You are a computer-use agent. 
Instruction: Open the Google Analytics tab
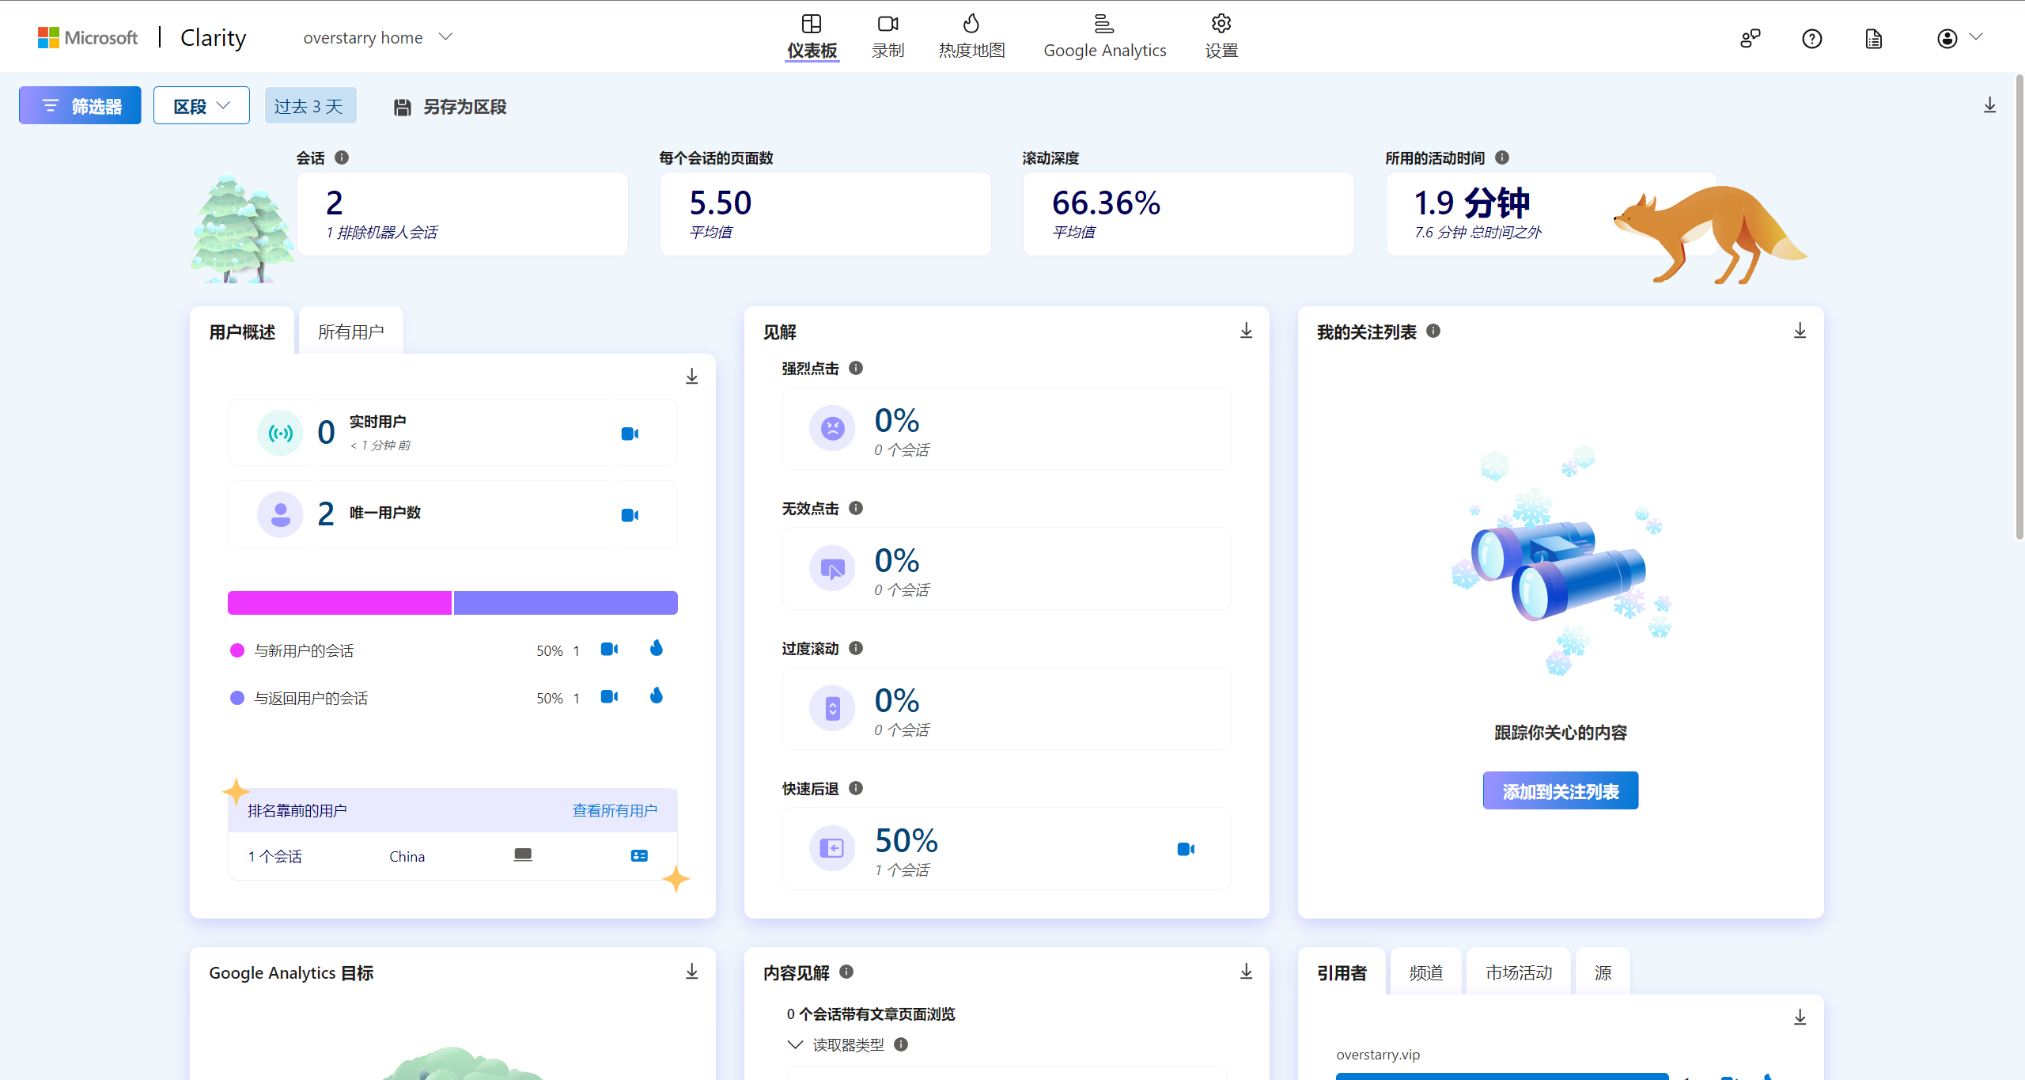pyautogui.click(x=1104, y=36)
